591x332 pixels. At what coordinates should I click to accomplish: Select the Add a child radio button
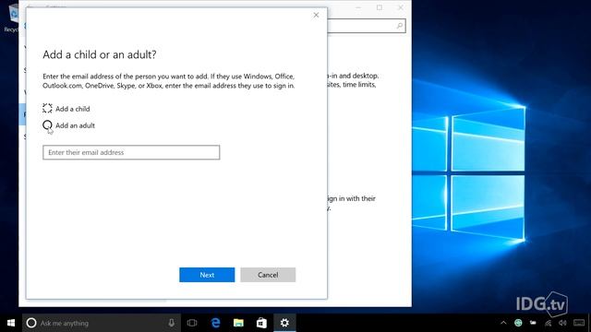[47, 109]
